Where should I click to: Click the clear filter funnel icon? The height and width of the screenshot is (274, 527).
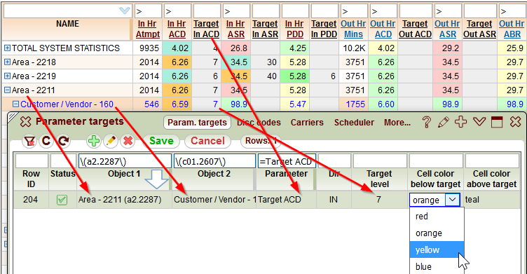pos(29,141)
